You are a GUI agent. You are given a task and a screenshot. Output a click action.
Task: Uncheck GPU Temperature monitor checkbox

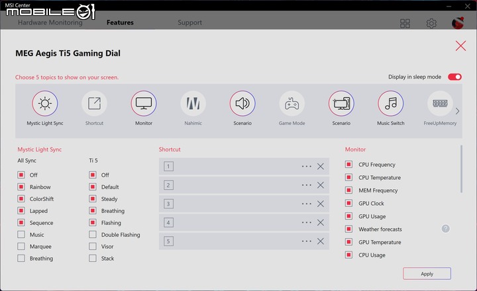point(348,242)
